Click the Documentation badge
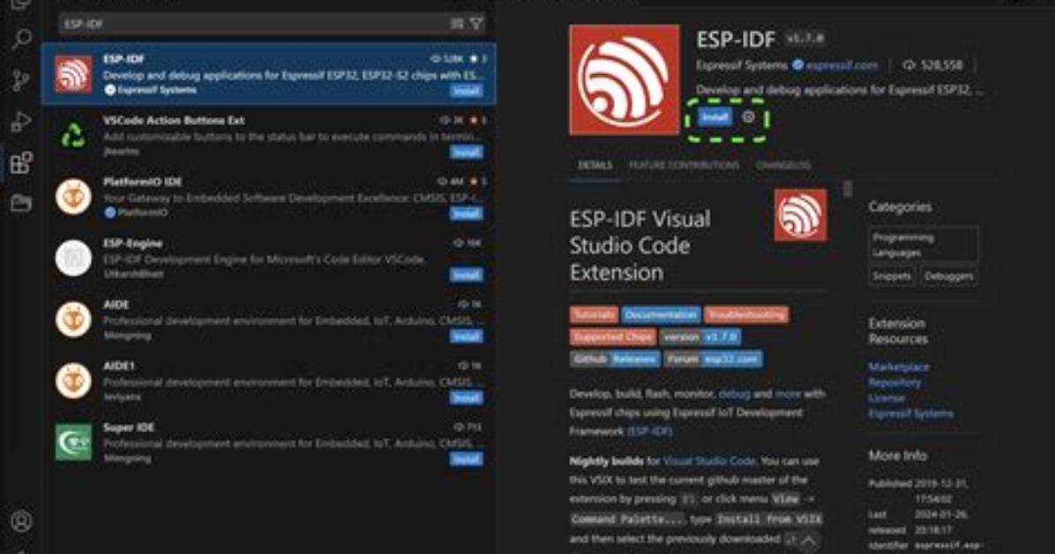1055x554 pixels. (661, 314)
